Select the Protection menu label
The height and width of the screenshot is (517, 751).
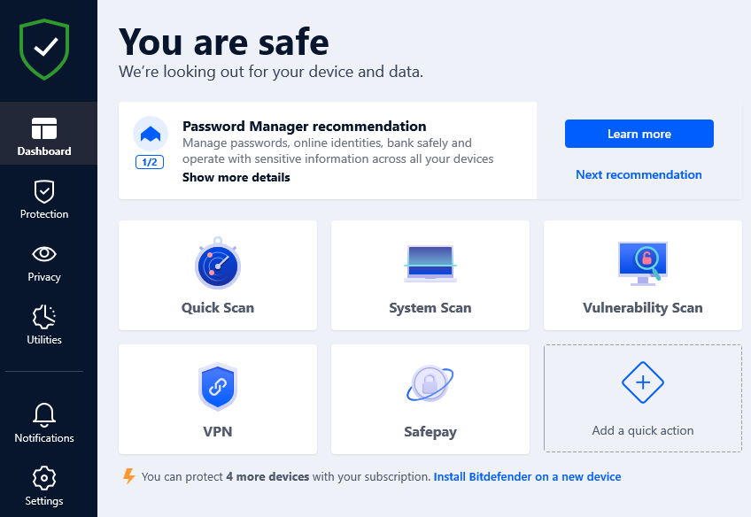pyautogui.click(x=44, y=214)
